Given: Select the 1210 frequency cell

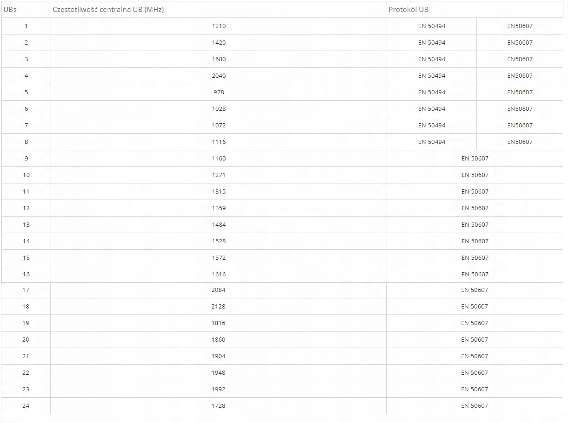Looking at the screenshot, I should tap(219, 26).
